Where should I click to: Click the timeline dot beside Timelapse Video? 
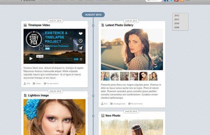point(93,25)
